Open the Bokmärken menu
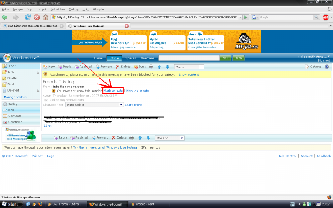 (x=47, y=9)
